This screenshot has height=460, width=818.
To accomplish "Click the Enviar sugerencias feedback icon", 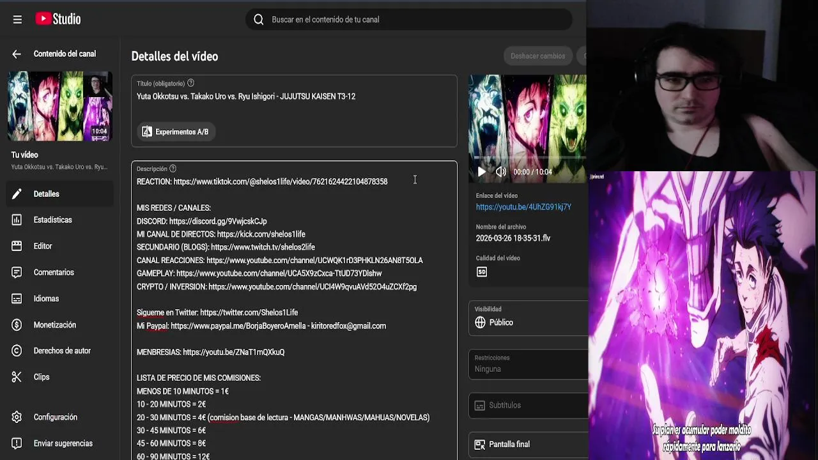I will (17, 443).
